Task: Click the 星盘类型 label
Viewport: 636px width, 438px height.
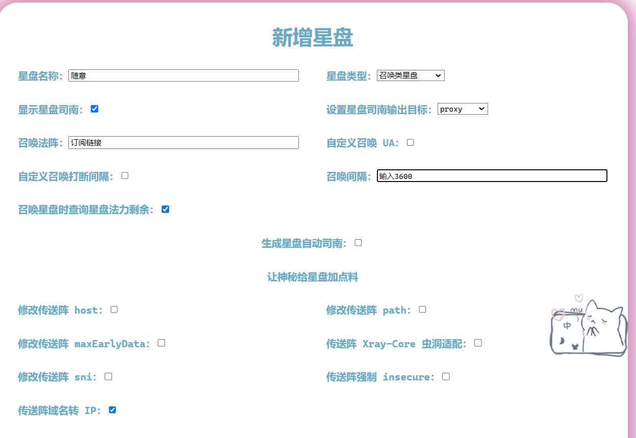Action: click(349, 76)
